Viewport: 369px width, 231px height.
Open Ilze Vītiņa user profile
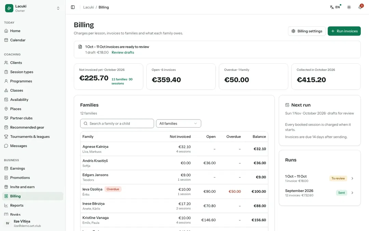[33, 223]
